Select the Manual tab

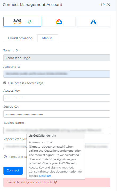(48, 38)
